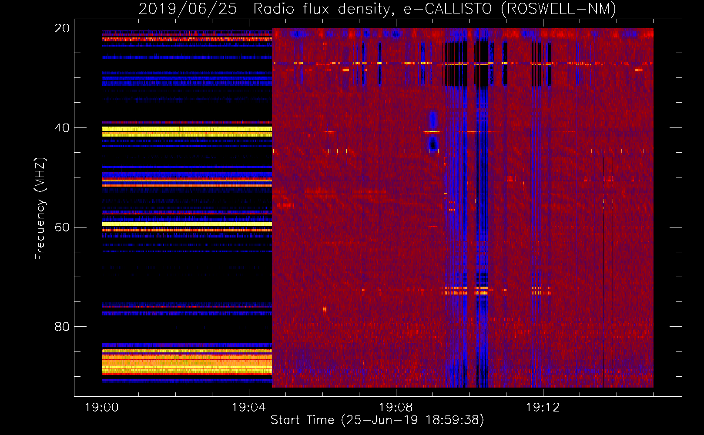Image resolution: width=704 pixels, height=435 pixels.
Task: Click the 19:00 time axis label
Action: [x=101, y=408]
